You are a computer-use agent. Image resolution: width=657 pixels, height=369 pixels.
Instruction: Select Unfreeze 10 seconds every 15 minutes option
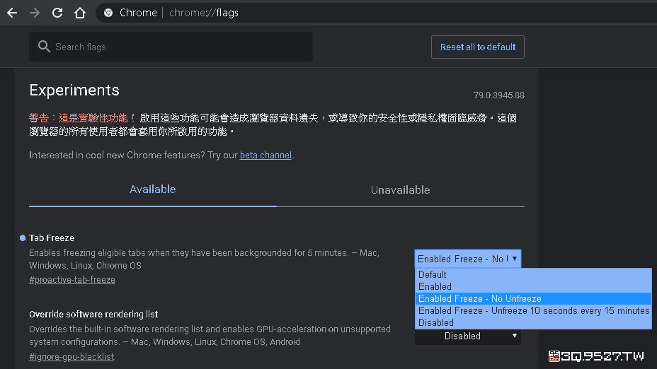[x=533, y=310]
